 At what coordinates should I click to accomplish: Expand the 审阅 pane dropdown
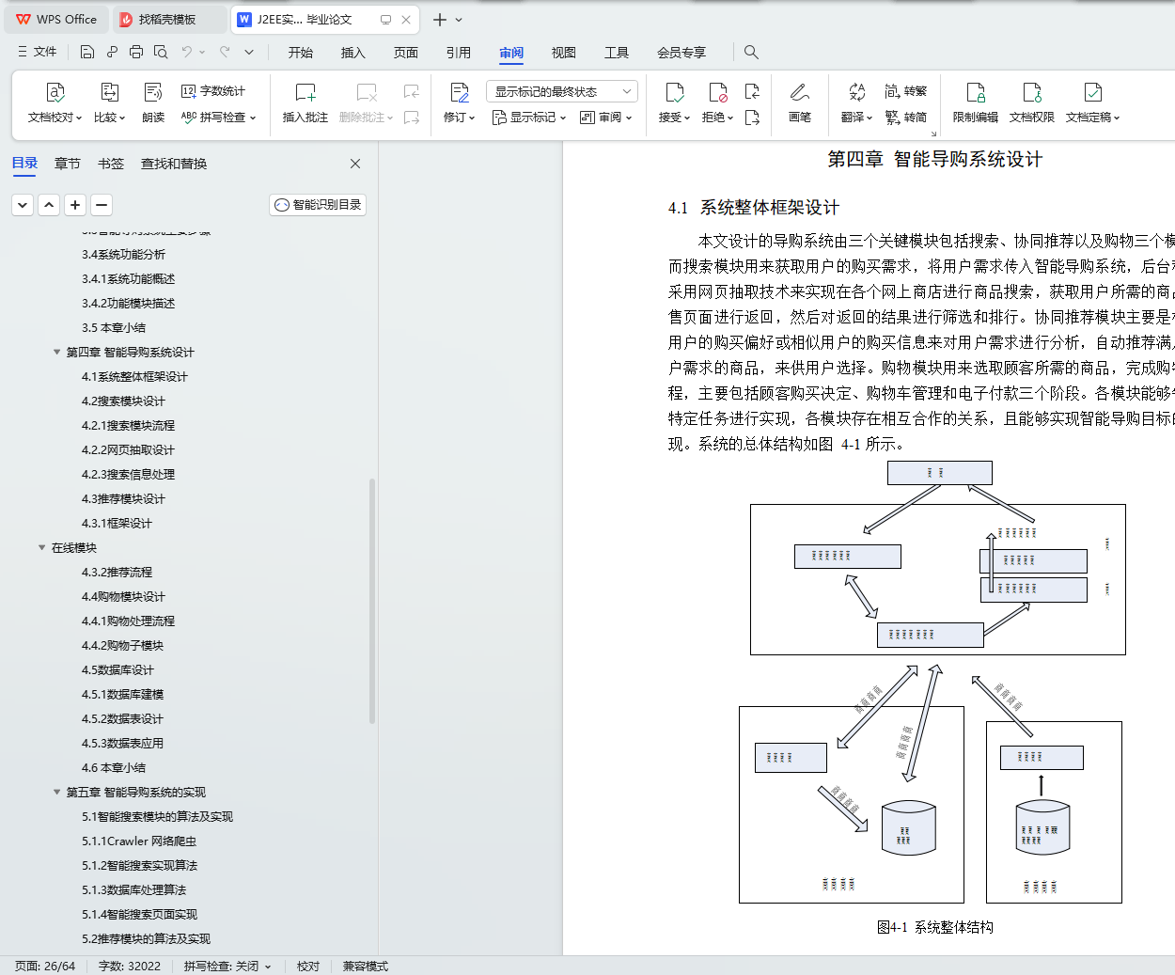(x=606, y=118)
